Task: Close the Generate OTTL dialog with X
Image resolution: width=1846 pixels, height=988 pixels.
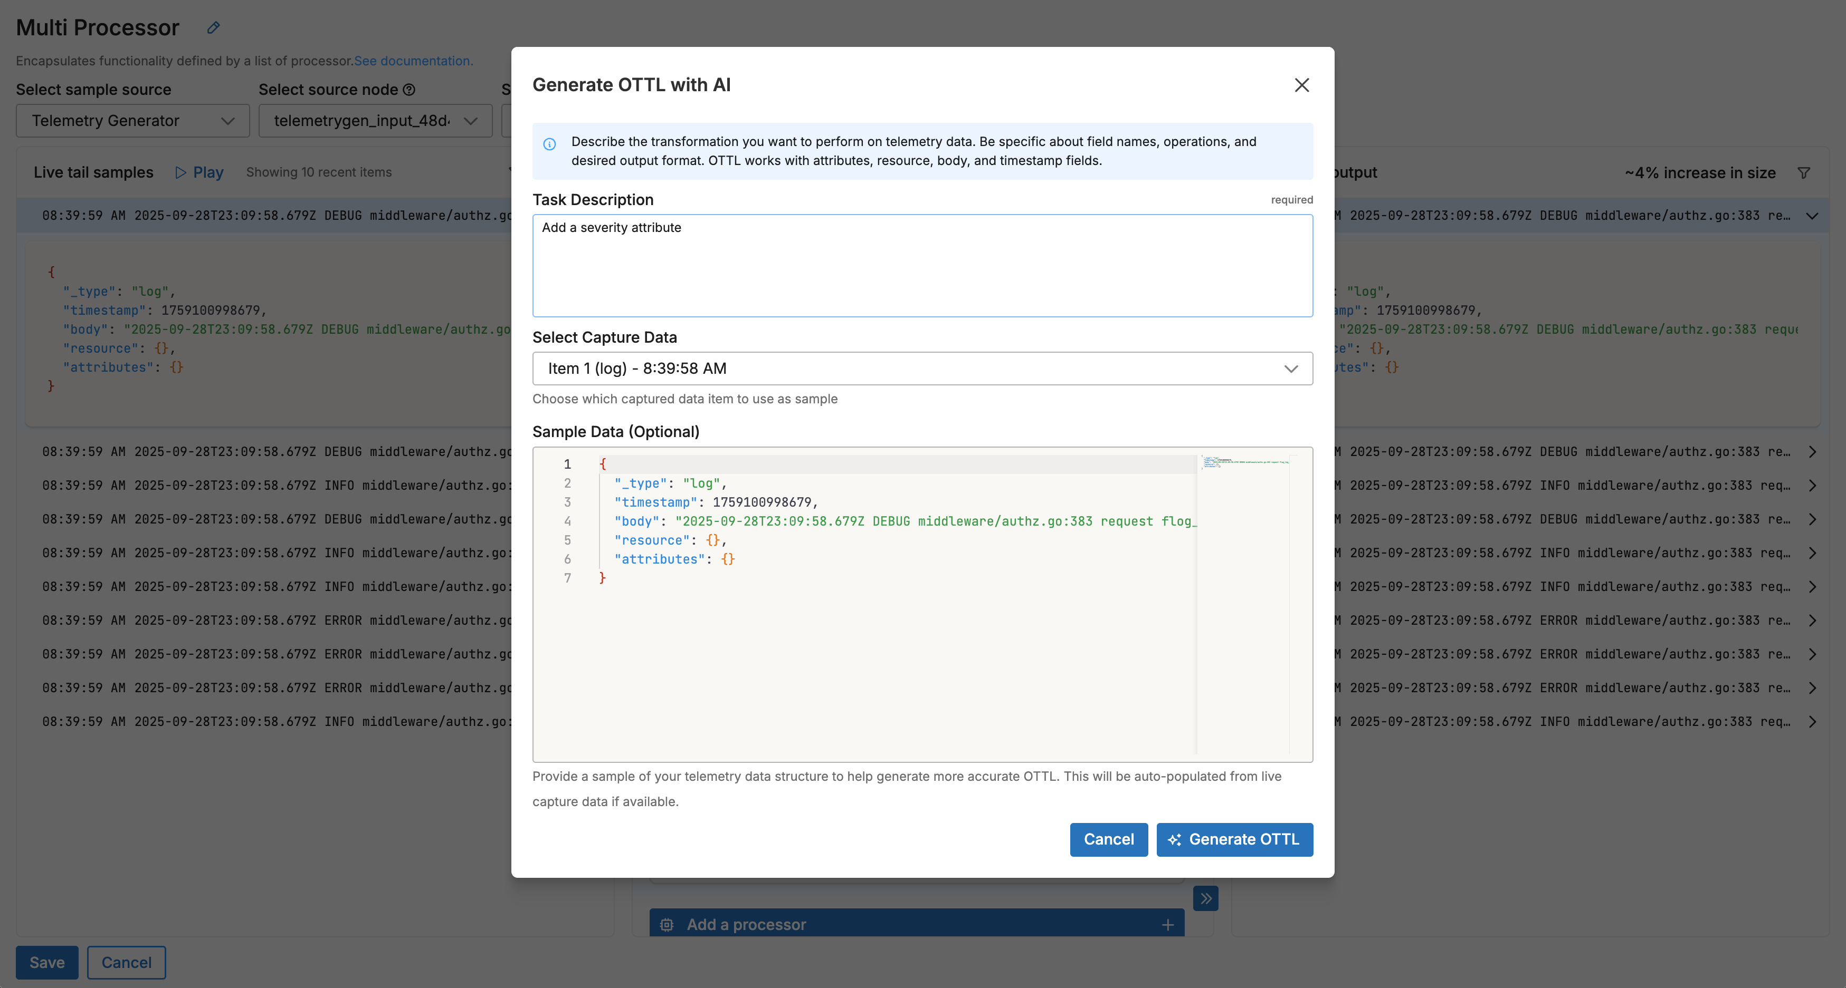Action: pyautogui.click(x=1301, y=85)
